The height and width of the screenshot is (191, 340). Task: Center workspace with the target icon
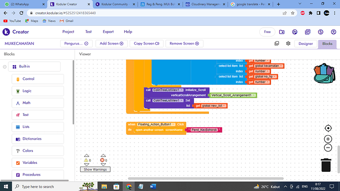tap(328, 128)
